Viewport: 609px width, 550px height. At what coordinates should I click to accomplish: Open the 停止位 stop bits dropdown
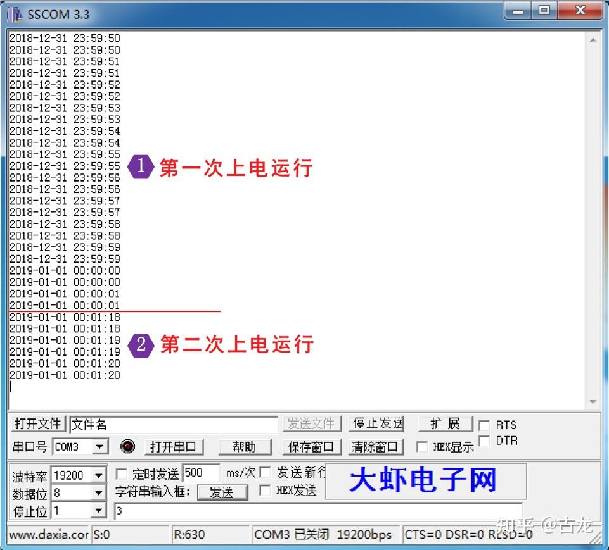(x=99, y=511)
